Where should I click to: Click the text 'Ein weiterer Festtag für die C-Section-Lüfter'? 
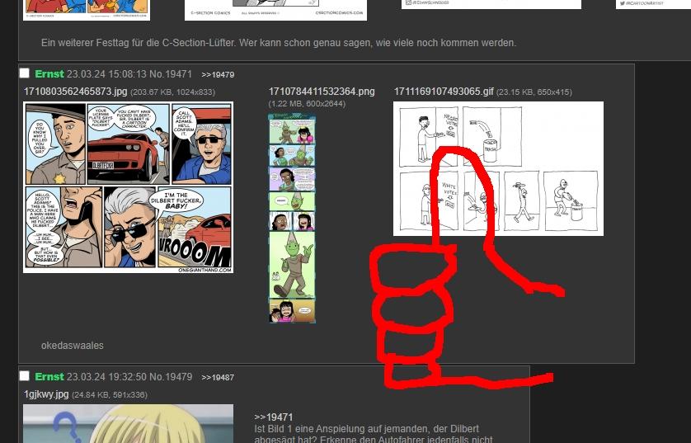tap(139, 43)
